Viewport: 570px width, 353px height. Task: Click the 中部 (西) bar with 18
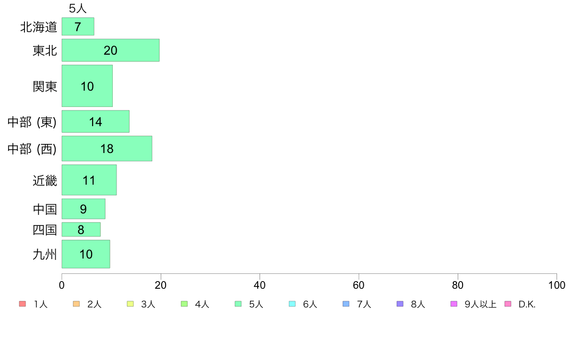tap(107, 148)
